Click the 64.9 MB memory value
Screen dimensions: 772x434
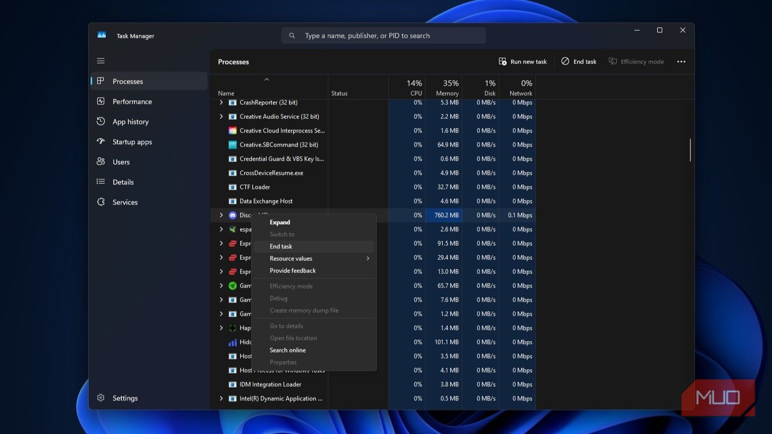(x=448, y=144)
